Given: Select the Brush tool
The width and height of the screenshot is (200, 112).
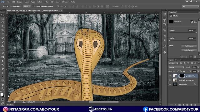Looking at the screenshot, I should pyautogui.click(x=2, y=42).
